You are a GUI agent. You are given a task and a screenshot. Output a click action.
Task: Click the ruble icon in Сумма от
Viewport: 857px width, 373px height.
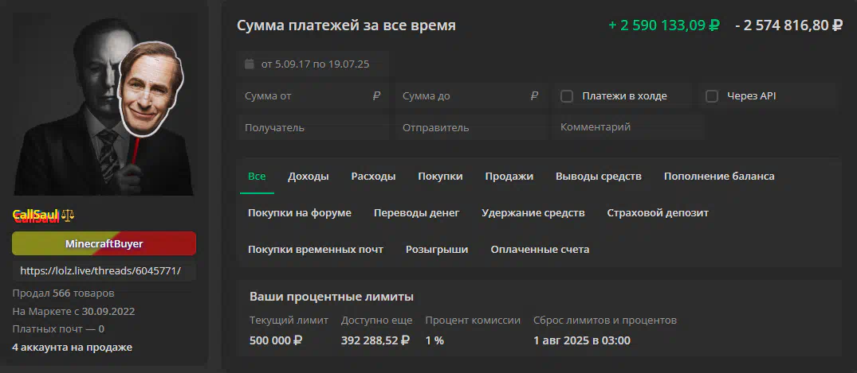(x=376, y=96)
